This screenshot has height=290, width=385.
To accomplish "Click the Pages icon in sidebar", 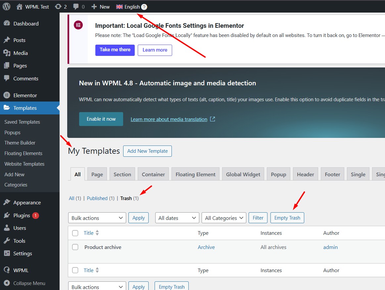I will [7, 65].
